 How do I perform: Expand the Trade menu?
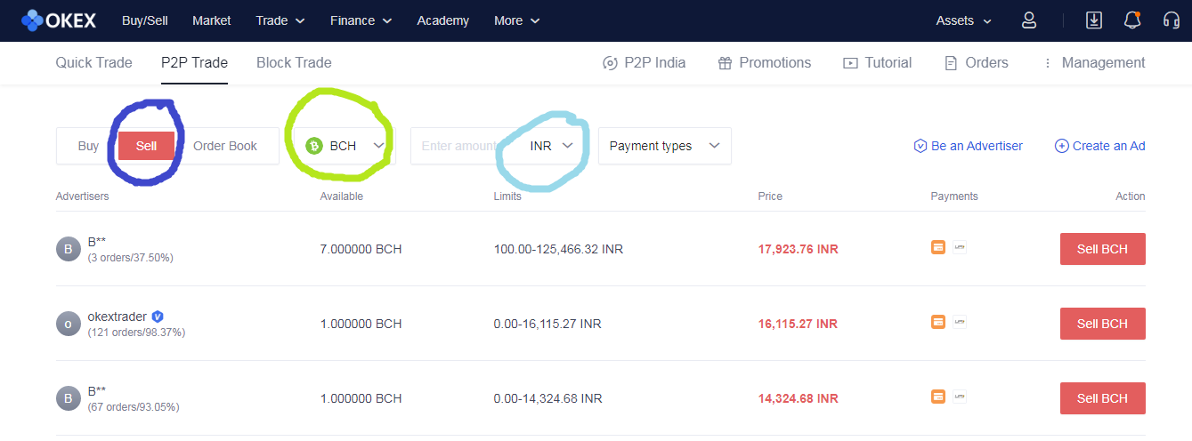[x=280, y=20]
